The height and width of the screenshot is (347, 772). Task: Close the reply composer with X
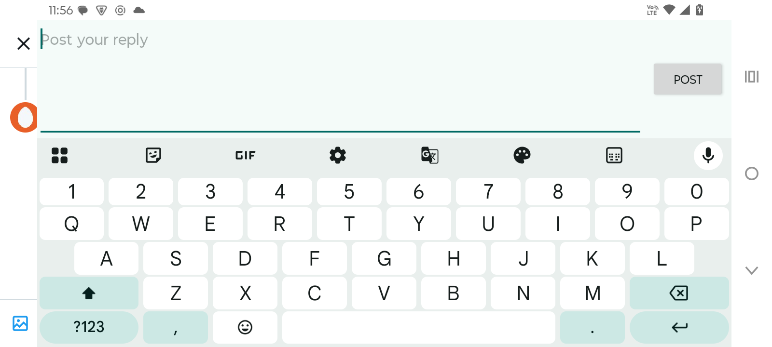click(x=24, y=44)
